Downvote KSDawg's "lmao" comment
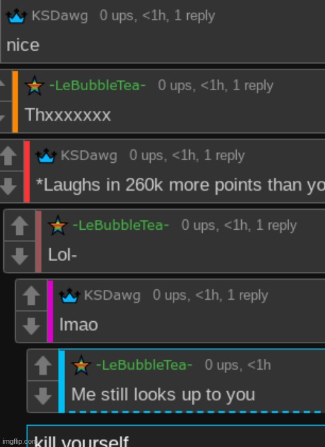The height and width of the screenshot is (447, 325). [31, 326]
